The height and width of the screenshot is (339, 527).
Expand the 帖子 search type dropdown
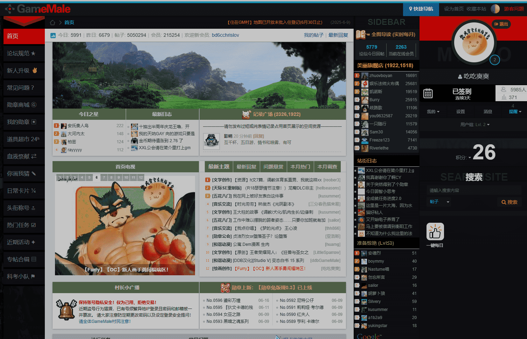pyautogui.click(x=439, y=202)
